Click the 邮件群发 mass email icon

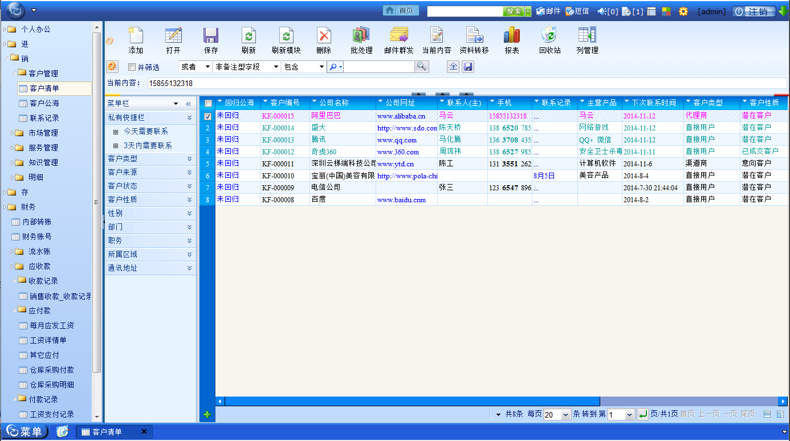coord(399,35)
